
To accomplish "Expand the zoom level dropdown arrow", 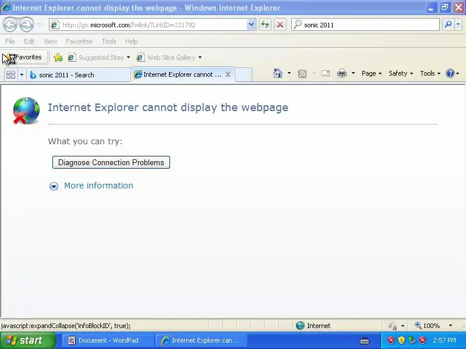I will click(450, 326).
